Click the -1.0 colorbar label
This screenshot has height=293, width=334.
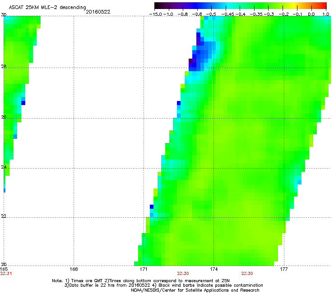(x=168, y=14)
